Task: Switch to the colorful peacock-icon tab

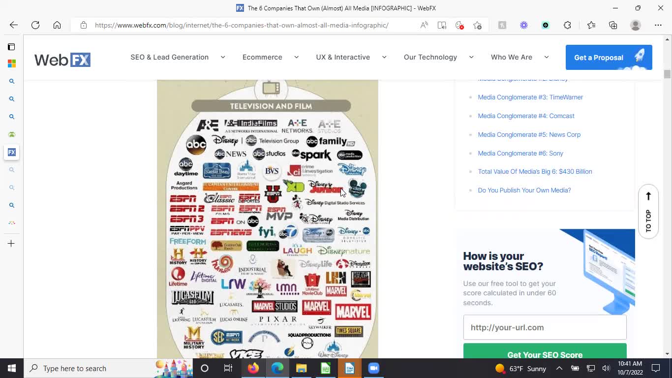Action: pyautogui.click(x=12, y=223)
